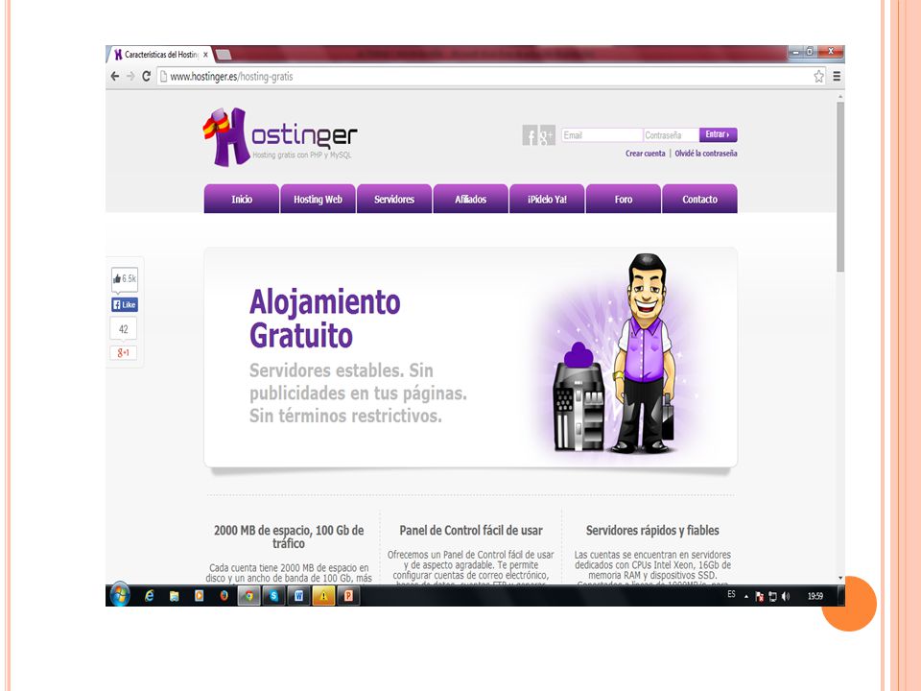The image size is (921, 691).
Task: Open Contacto menu item
Action: (699, 200)
